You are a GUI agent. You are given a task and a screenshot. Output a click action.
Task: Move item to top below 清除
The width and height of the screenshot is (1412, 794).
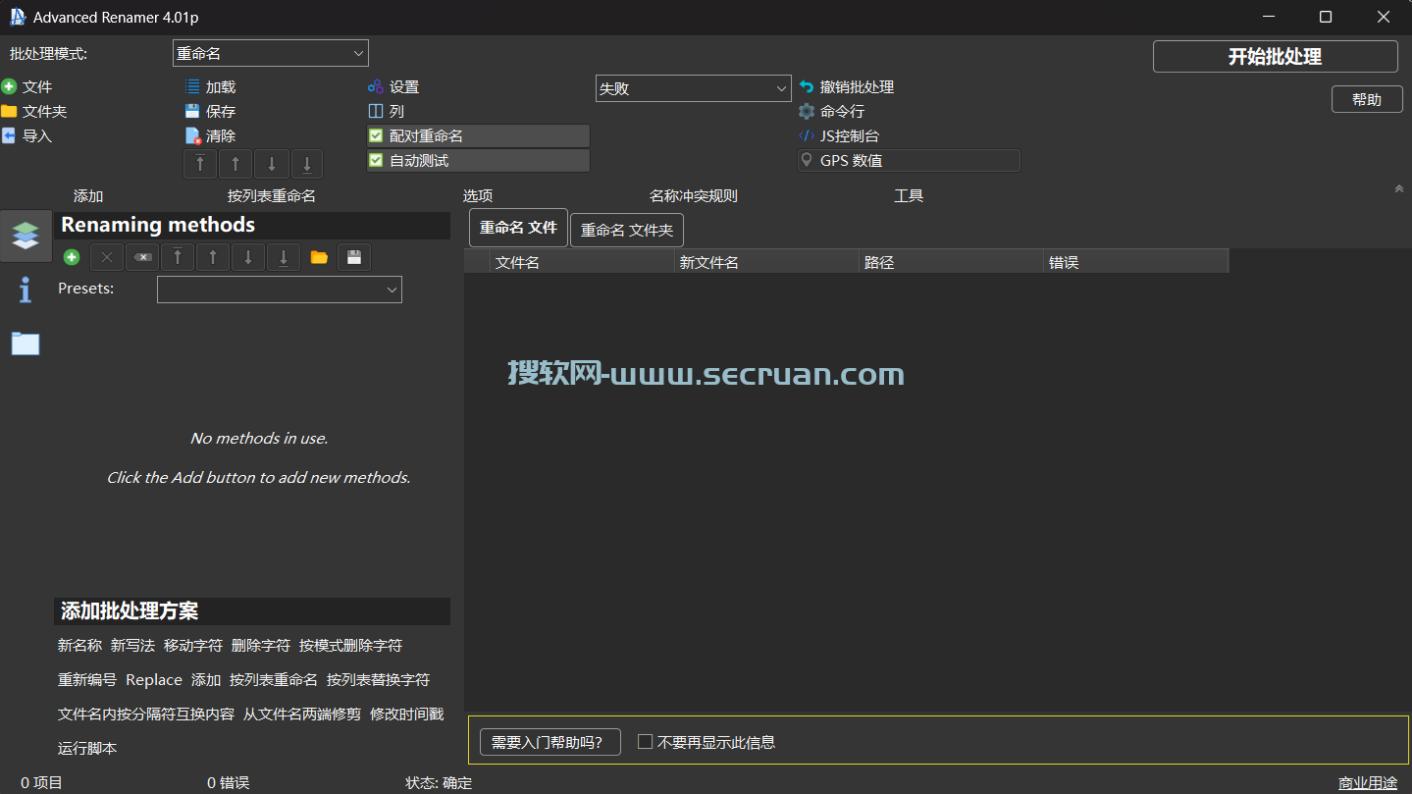(200, 164)
